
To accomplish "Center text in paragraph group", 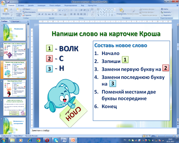I will [x=75, y=14].
